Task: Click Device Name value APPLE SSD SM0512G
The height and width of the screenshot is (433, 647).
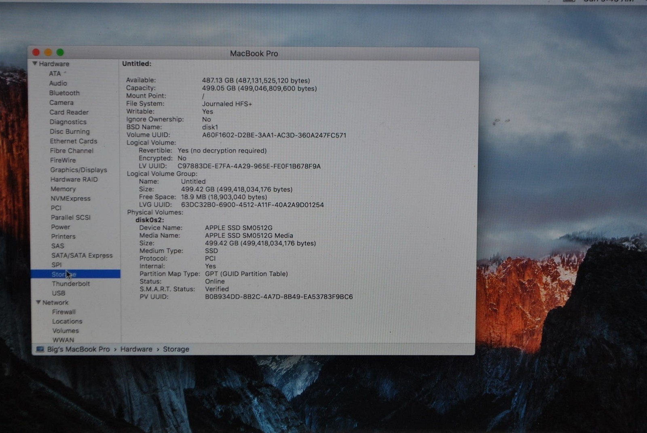Action: coord(239,228)
